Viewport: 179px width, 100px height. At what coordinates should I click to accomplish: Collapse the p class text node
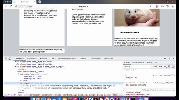pyautogui.click(x=19, y=83)
